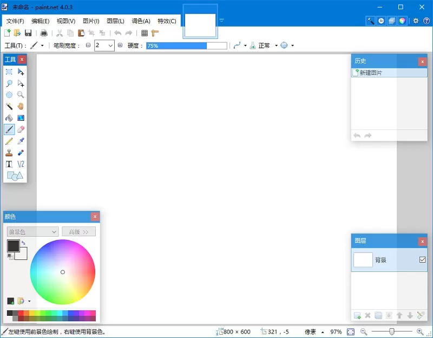Select the Gradient tool

coord(21,118)
